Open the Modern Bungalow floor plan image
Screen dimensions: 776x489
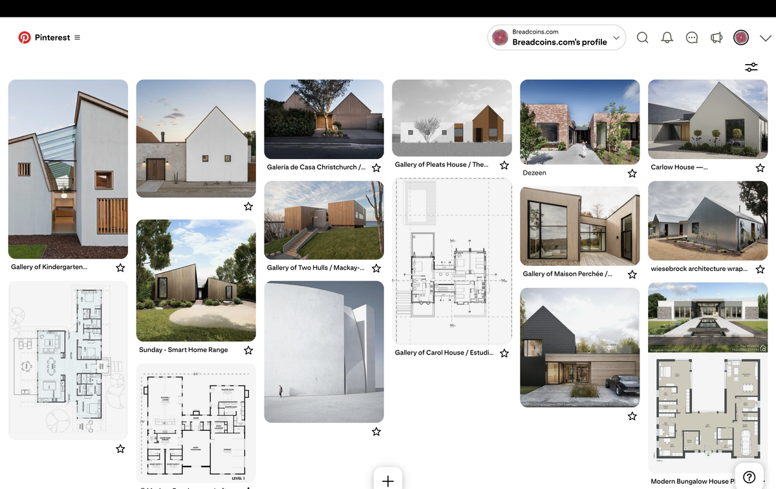coord(708,413)
